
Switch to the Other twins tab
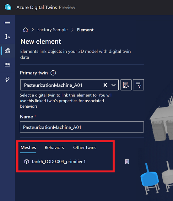(x=85, y=148)
